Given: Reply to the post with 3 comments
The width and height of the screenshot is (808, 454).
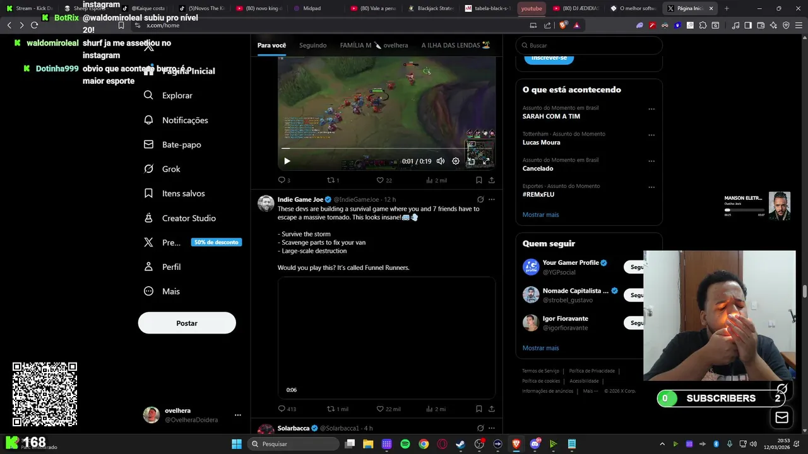Looking at the screenshot, I should click(284, 180).
